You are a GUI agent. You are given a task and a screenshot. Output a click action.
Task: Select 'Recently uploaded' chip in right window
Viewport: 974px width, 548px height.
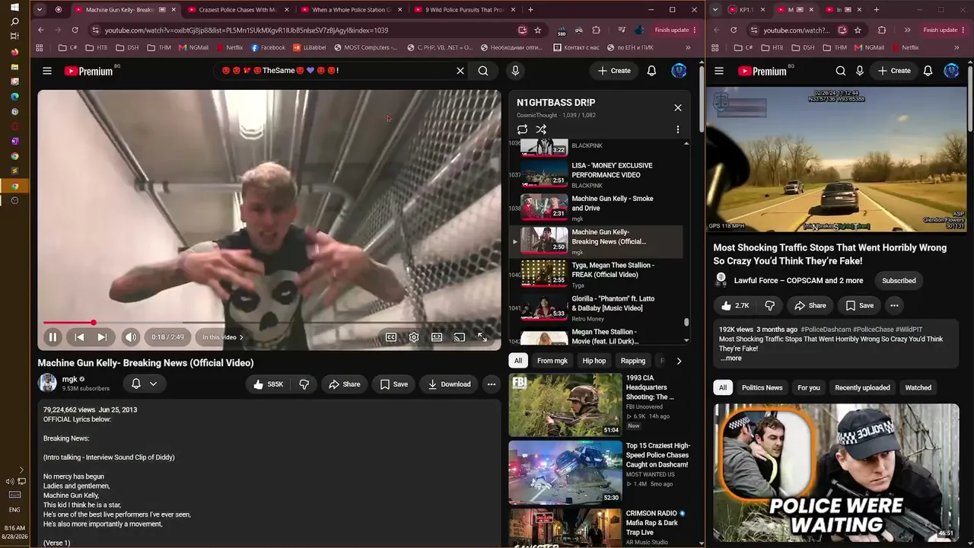(x=862, y=388)
